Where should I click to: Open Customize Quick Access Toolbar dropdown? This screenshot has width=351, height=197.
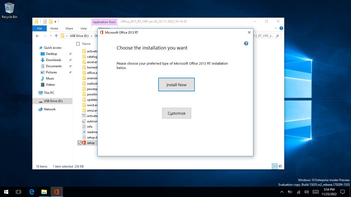coord(55,22)
